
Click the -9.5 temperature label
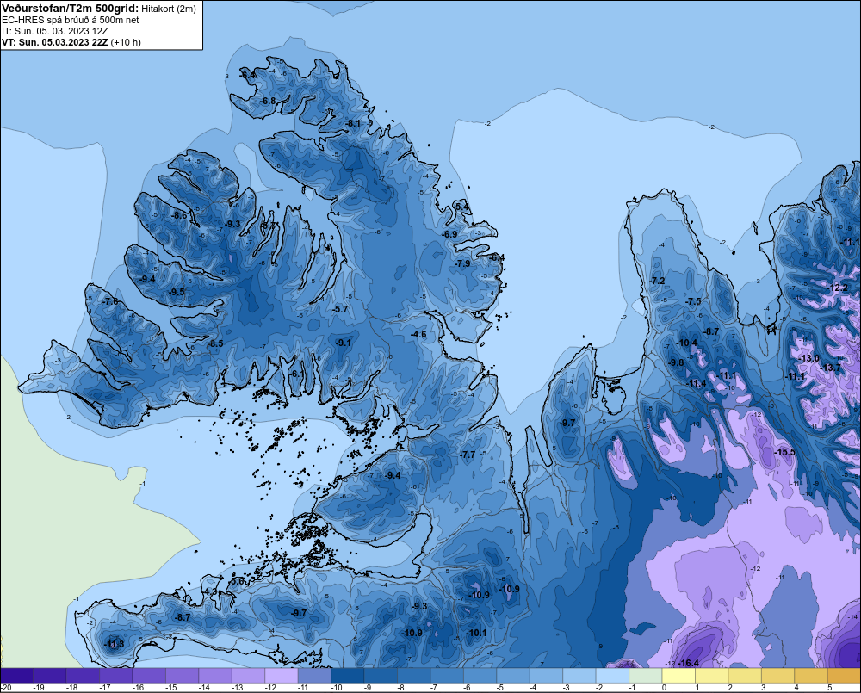(x=177, y=292)
